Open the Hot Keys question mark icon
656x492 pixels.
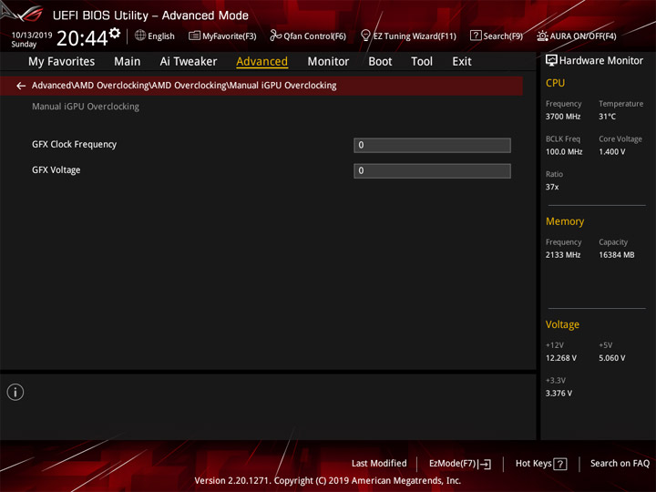tap(559, 464)
